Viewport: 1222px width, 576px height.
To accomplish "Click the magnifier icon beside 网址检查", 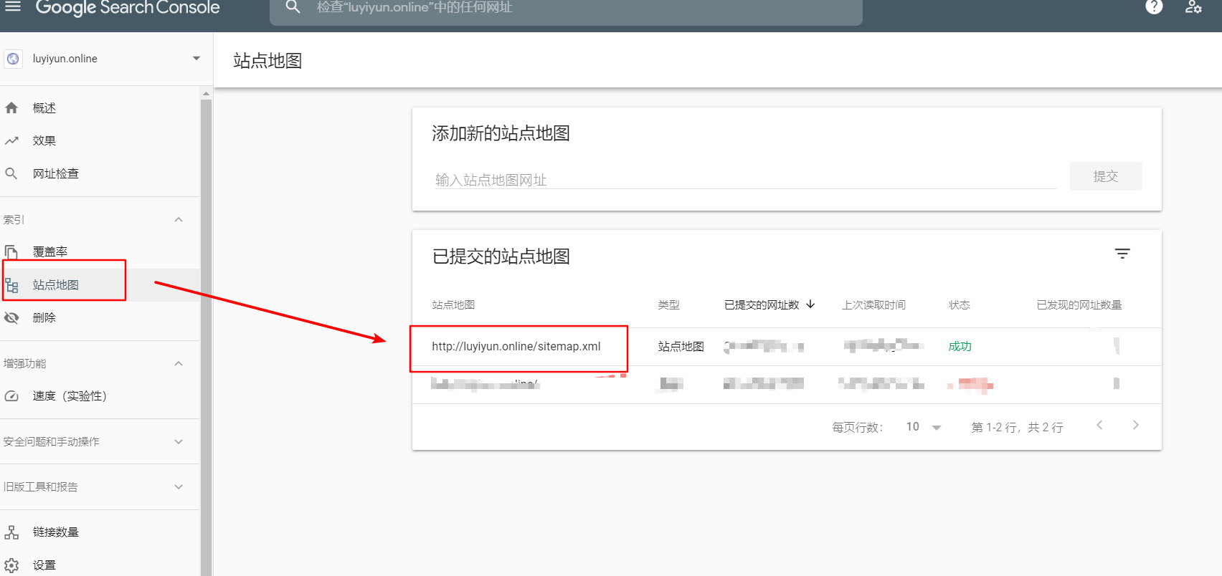I will click(x=11, y=173).
